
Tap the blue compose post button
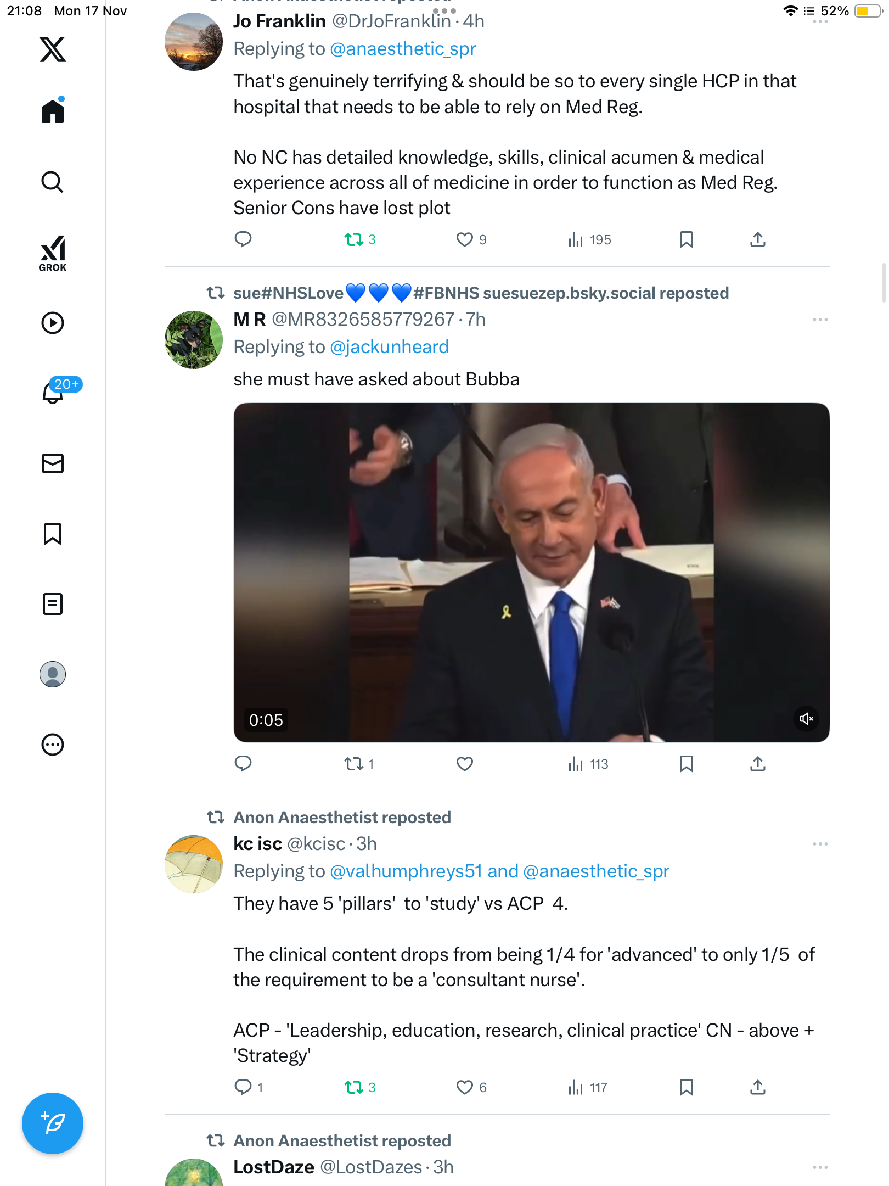53,1123
